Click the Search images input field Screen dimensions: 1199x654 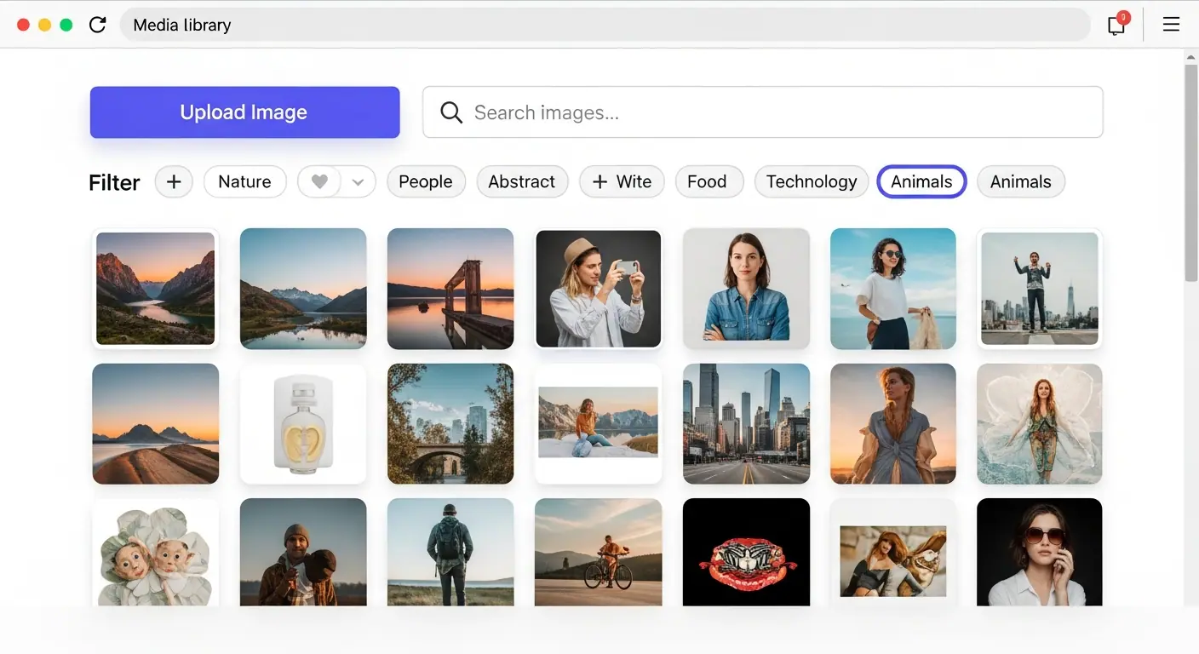[775, 112]
